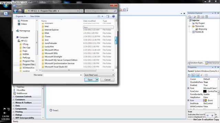The image size is (220, 123).
Task: Click the refresh button beside address bar
Action: point(81,11)
